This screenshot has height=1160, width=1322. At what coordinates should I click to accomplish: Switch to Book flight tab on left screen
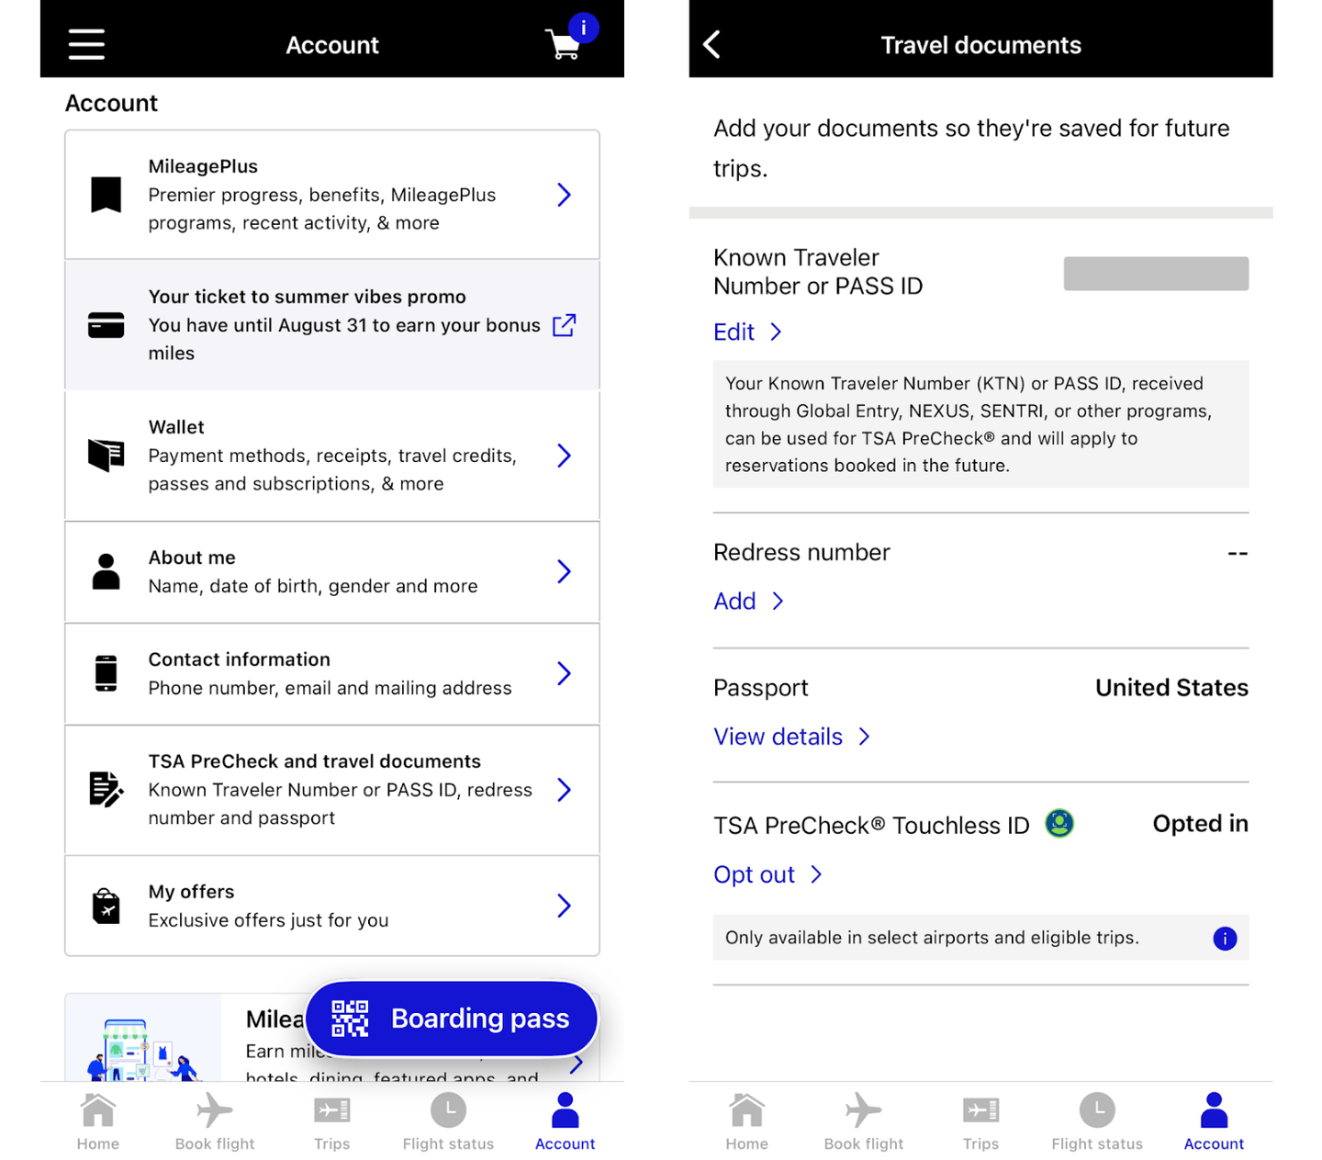point(215,1121)
